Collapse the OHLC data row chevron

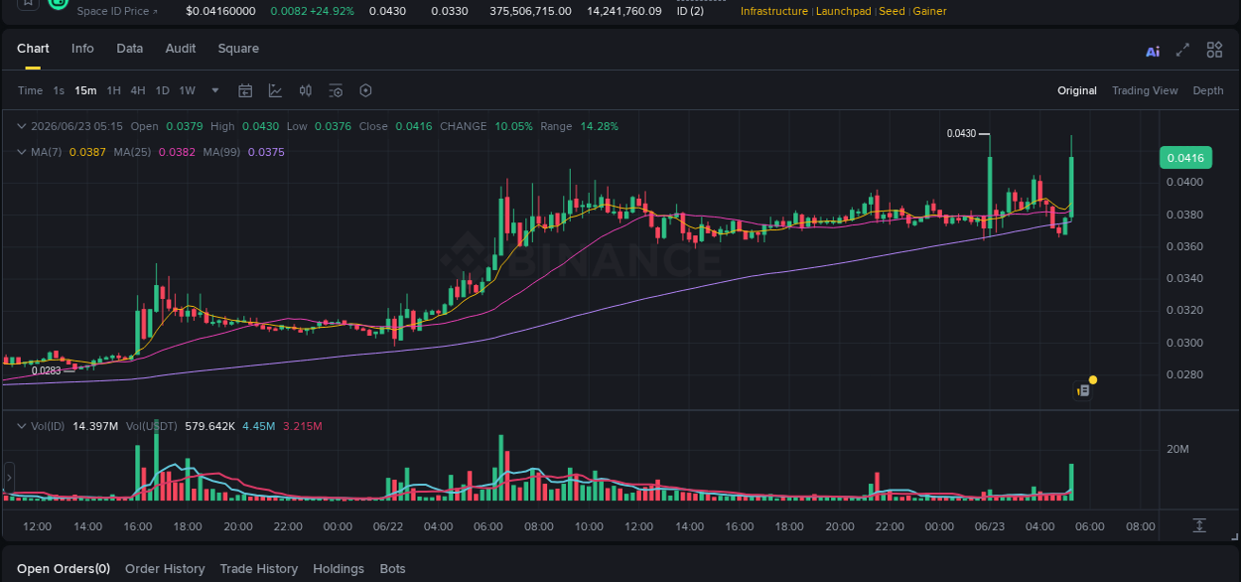pos(22,126)
